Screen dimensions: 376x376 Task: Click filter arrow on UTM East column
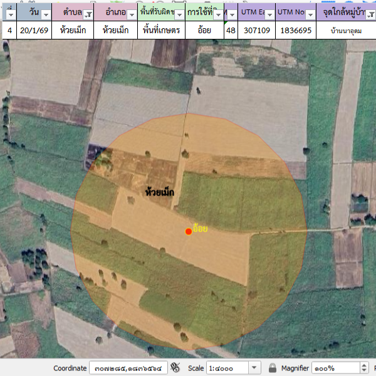tap(269, 14)
